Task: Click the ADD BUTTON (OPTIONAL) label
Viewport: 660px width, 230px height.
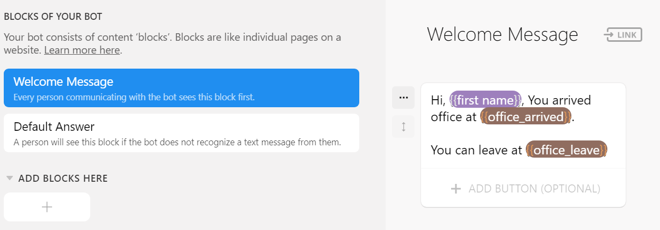Action: (x=534, y=189)
